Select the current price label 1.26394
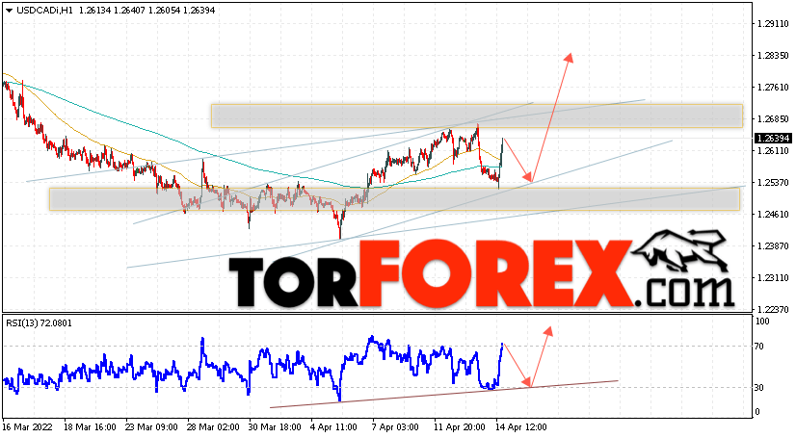The image size is (796, 438). tap(773, 139)
